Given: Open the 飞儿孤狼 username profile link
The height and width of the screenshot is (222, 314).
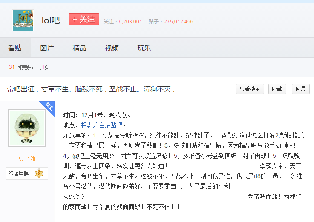Looking at the screenshot, I should (26, 159).
